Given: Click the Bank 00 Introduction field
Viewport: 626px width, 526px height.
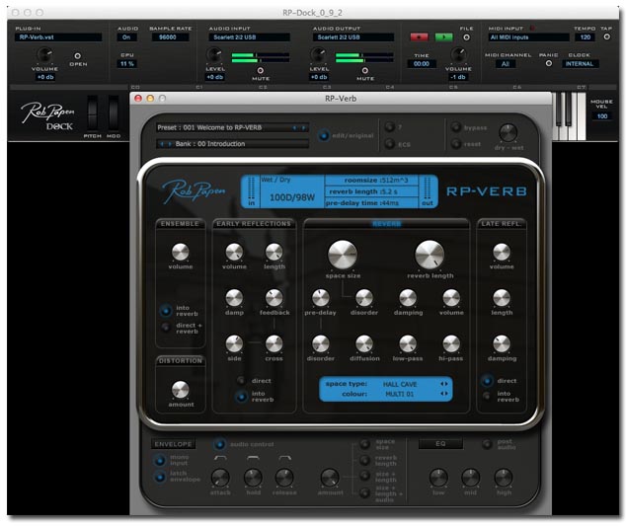Looking at the screenshot, I should 232,144.
